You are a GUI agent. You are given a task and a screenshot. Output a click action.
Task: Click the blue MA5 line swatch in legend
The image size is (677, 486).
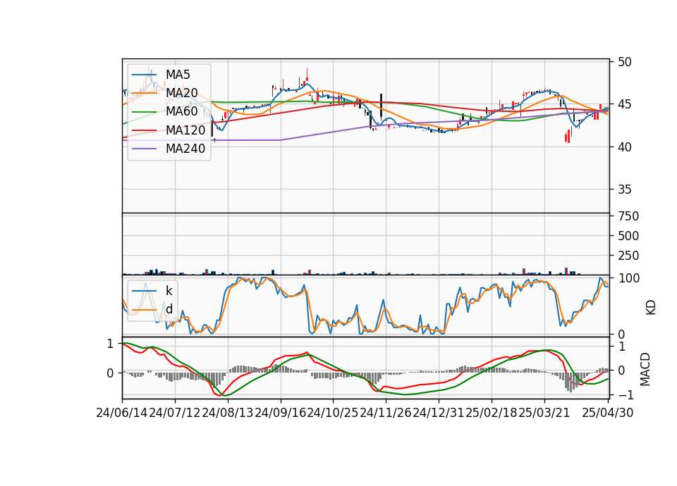coord(145,75)
